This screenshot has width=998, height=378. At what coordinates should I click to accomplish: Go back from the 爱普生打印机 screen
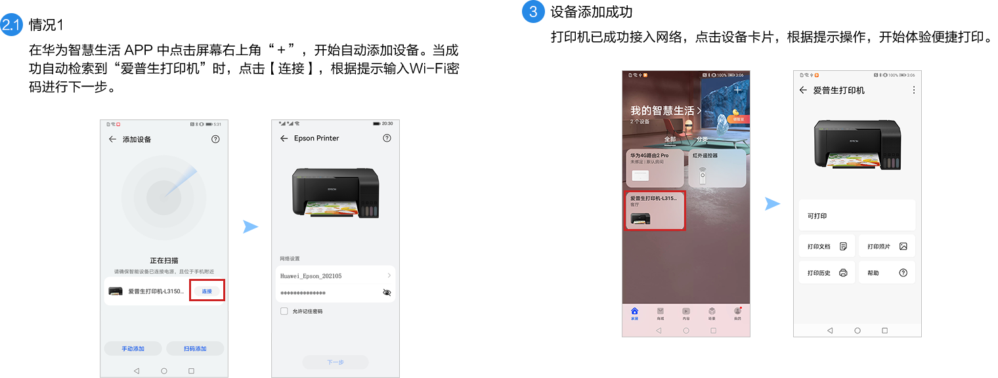803,90
